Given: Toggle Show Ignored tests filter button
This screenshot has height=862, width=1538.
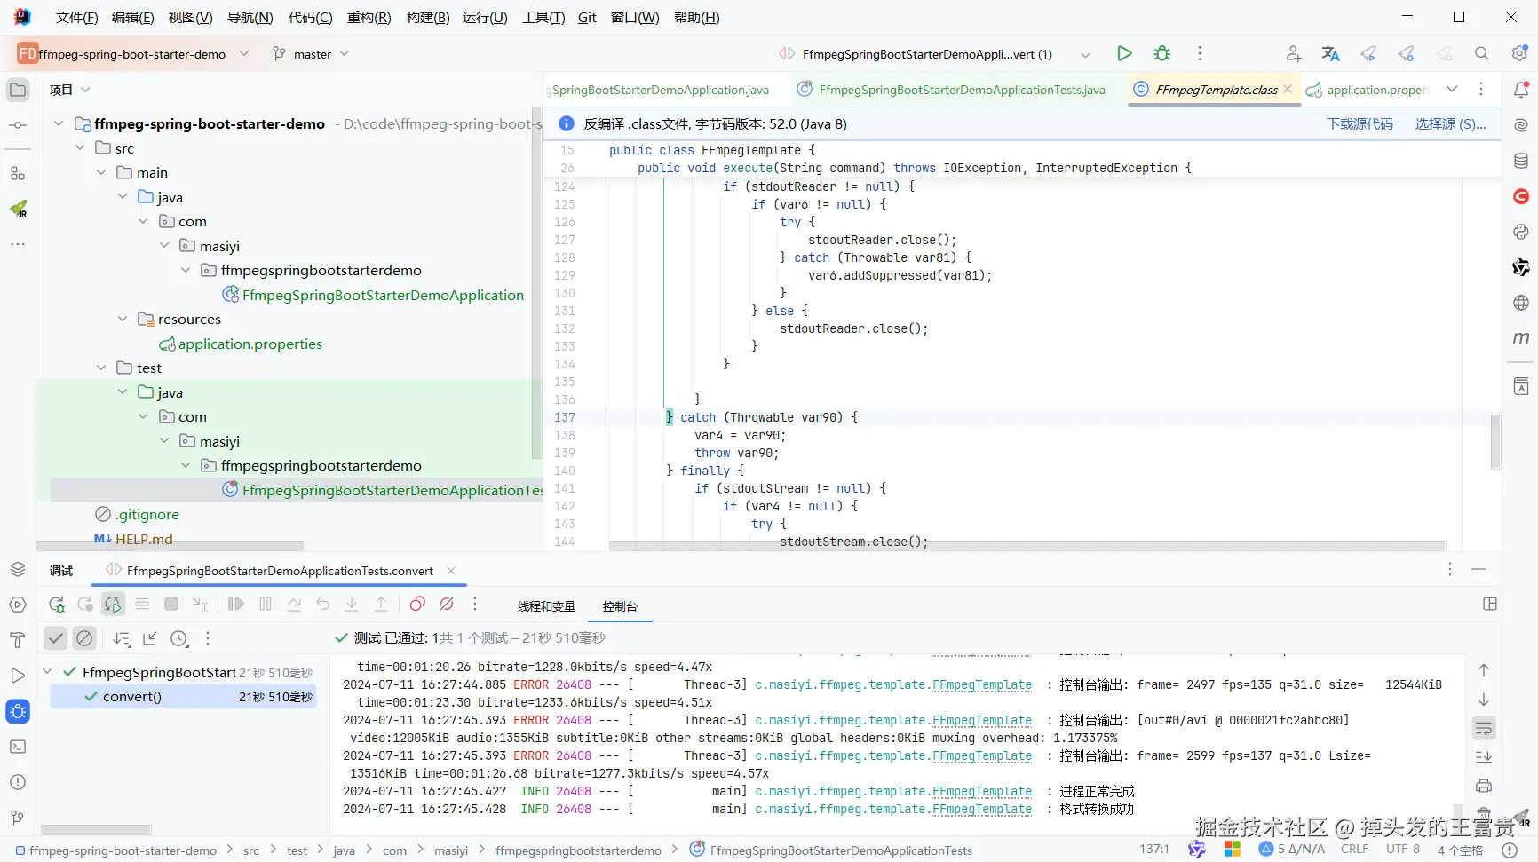Looking at the screenshot, I should [84, 638].
